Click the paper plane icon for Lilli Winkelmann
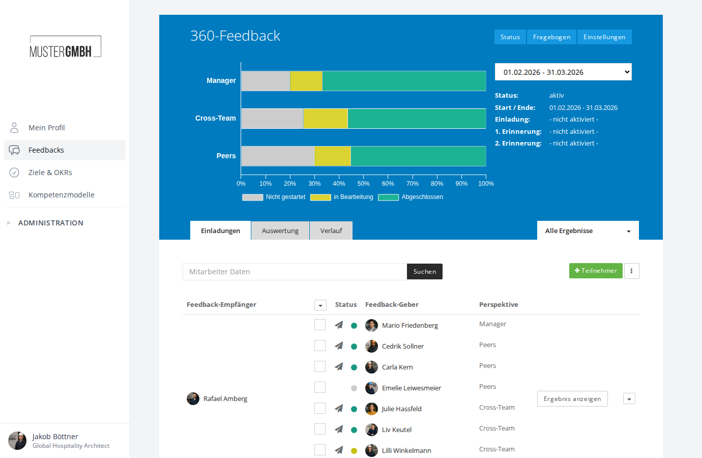Viewport: 702px width, 458px height. [339, 450]
